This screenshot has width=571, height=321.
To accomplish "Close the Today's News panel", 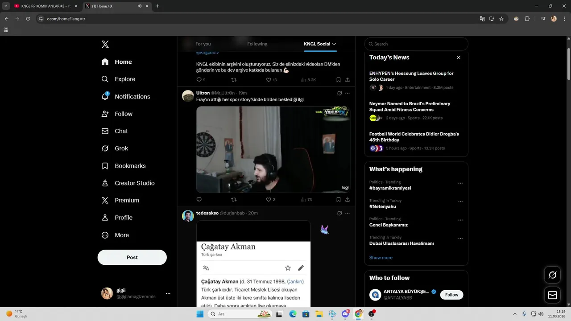I will 458,58.
